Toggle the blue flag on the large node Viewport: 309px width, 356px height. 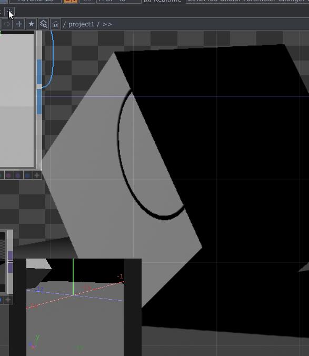(x=28, y=175)
